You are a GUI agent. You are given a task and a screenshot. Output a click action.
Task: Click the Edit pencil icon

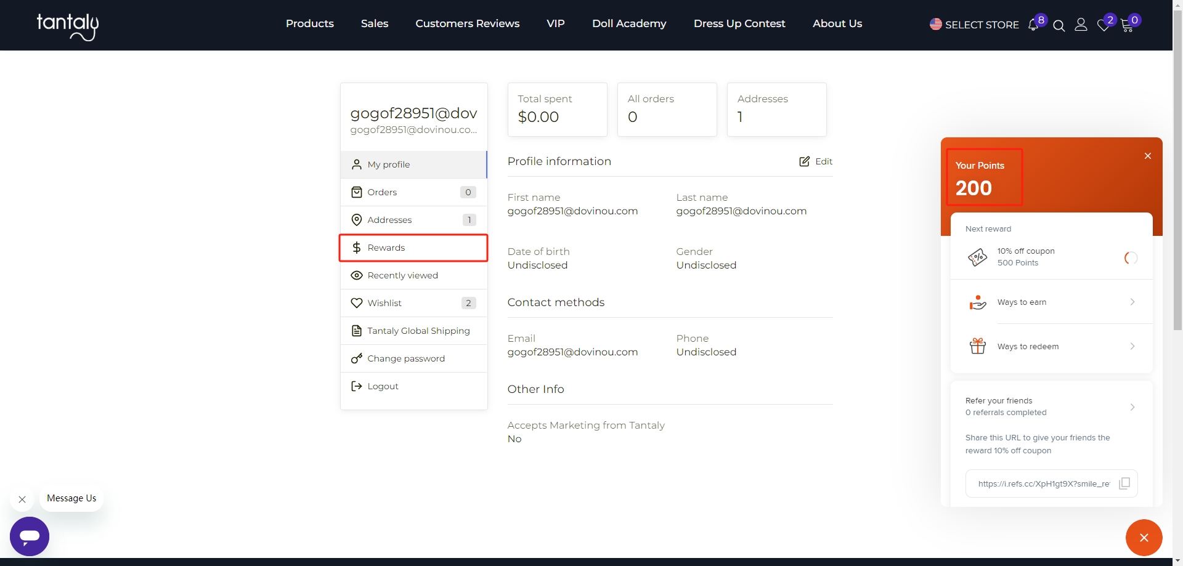804,161
